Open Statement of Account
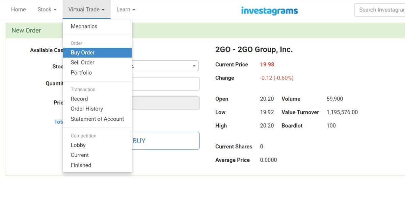The image size is (405, 213). [97, 119]
